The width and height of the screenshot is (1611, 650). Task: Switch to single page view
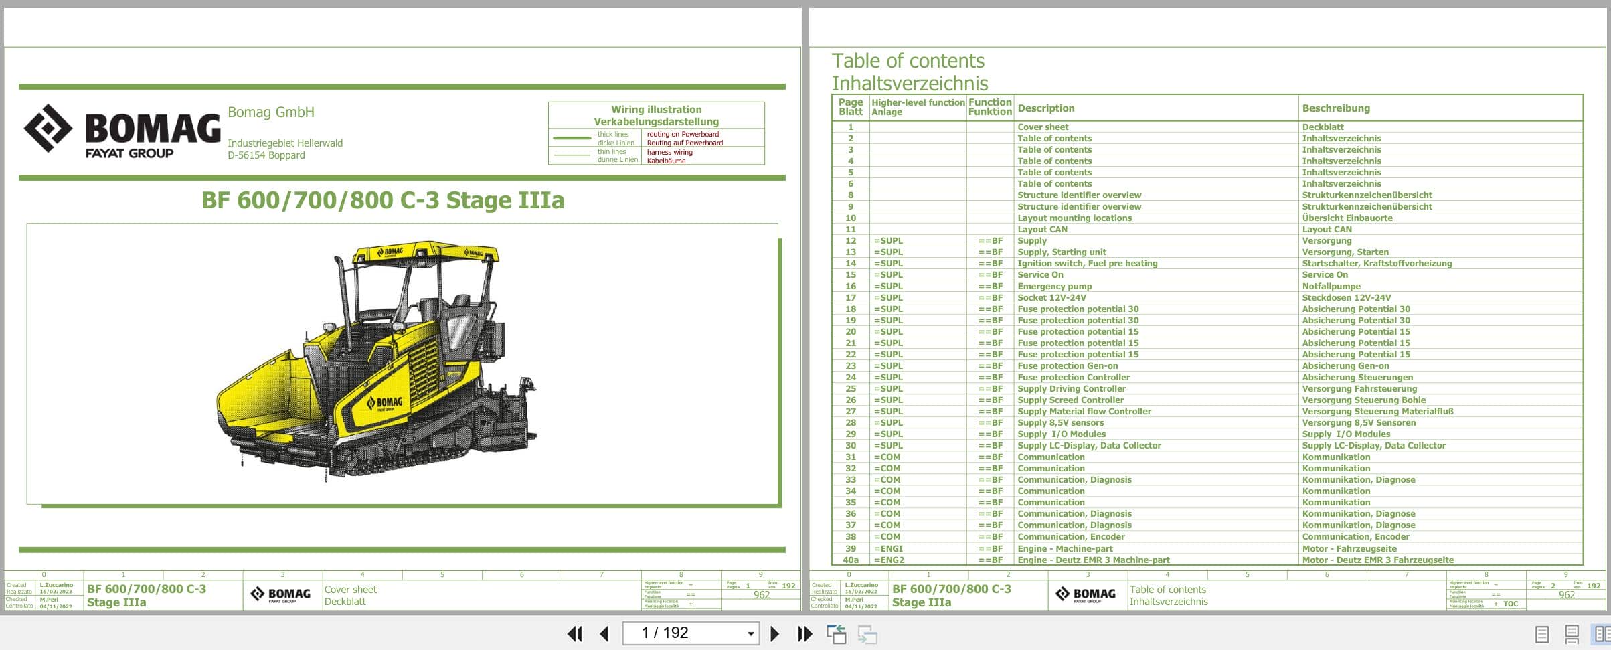(1541, 634)
